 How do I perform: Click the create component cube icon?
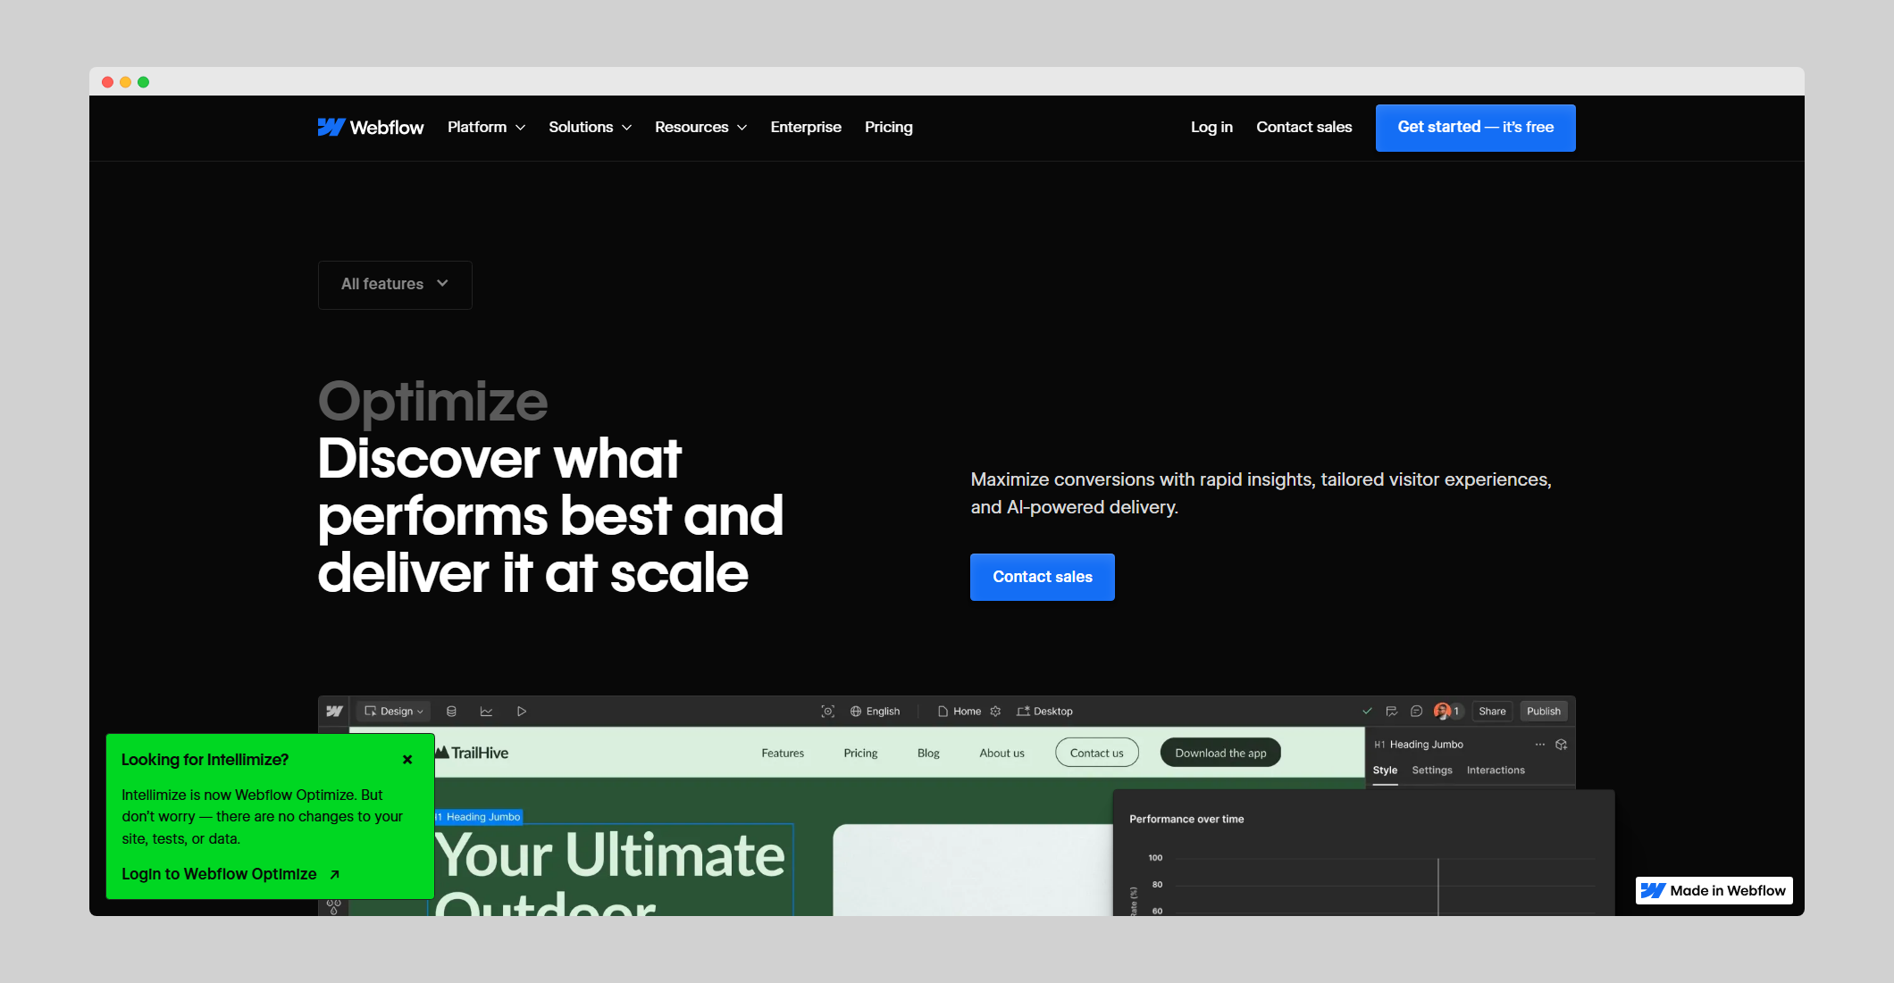[1561, 745]
